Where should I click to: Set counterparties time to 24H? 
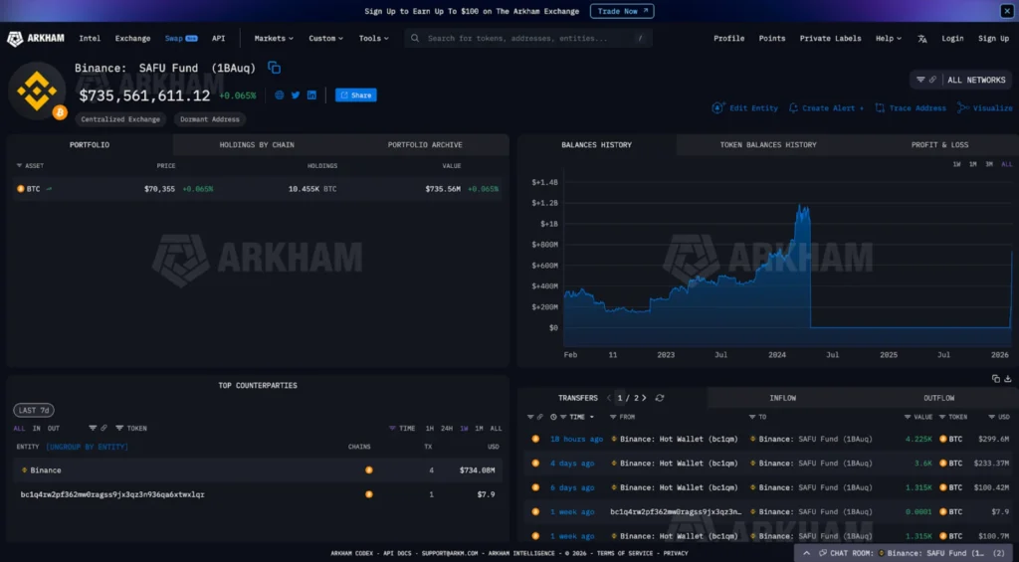447,428
